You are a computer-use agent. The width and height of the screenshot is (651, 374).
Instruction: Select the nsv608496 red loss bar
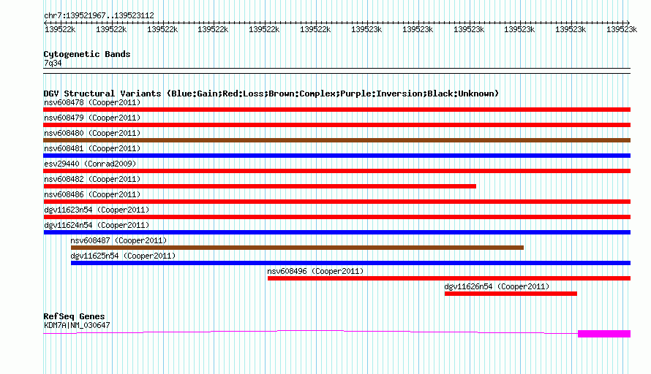click(x=449, y=278)
